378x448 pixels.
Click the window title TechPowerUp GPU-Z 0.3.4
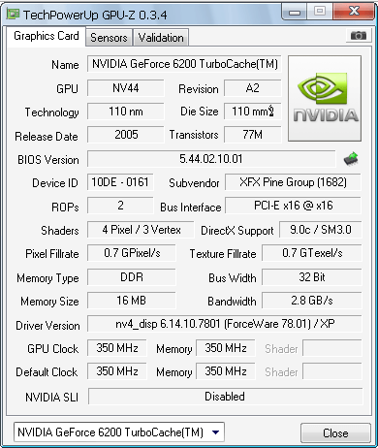click(x=95, y=15)
